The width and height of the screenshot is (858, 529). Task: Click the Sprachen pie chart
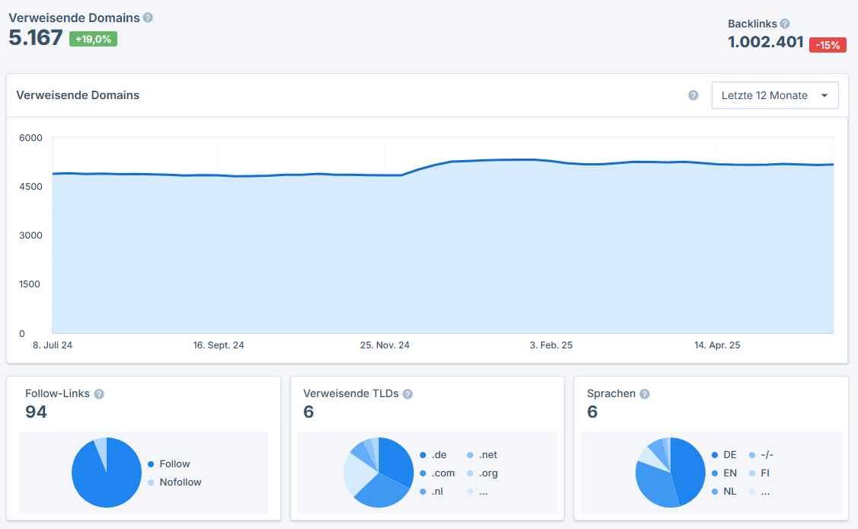[x=671, y=472]
